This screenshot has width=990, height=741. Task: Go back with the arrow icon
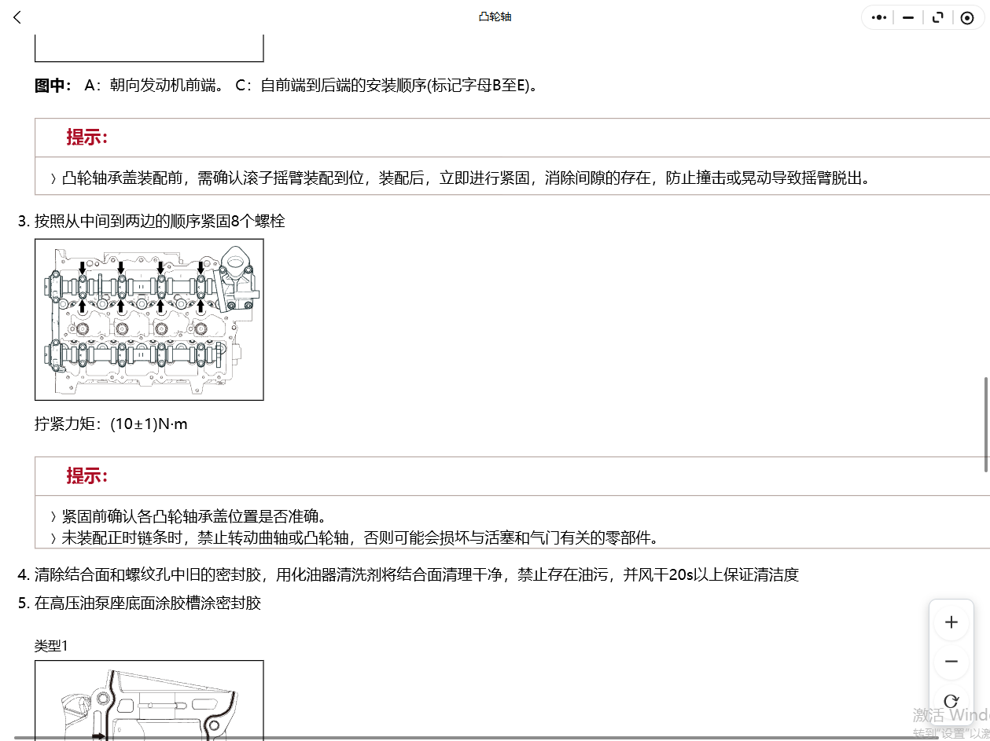click(x=17, y=17)
